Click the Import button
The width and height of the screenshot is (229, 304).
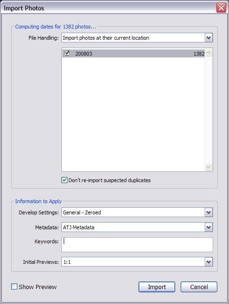(157, 287)
